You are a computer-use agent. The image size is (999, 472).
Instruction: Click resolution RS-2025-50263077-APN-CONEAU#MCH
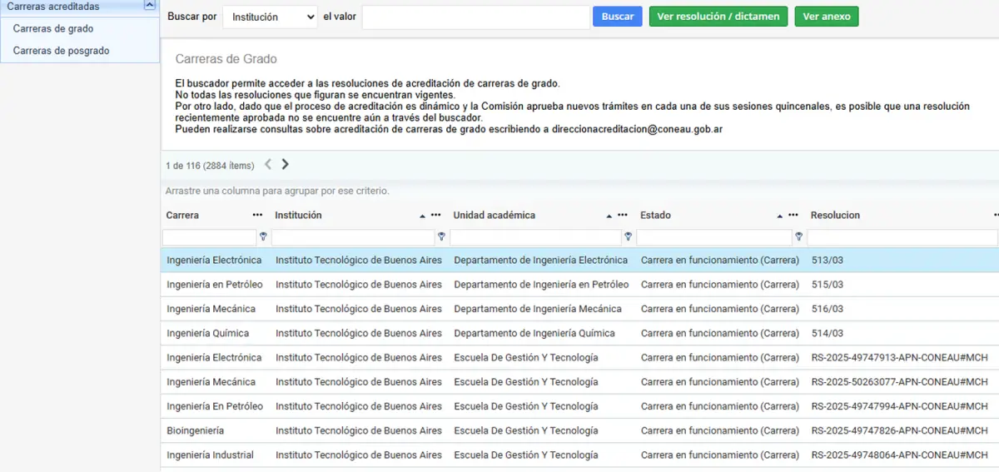899,382
